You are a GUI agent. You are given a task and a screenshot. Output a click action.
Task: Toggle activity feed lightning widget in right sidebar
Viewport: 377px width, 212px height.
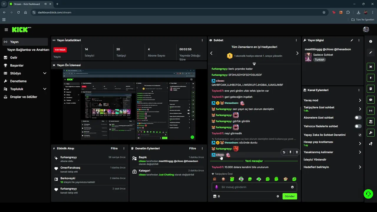coord(371,78)
